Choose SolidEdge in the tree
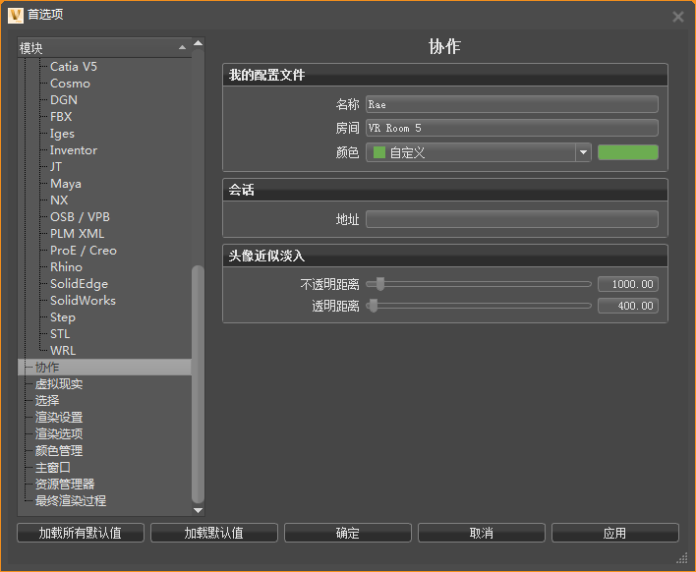The width and height of the screenshot is (696, 572). click(79, 284)
